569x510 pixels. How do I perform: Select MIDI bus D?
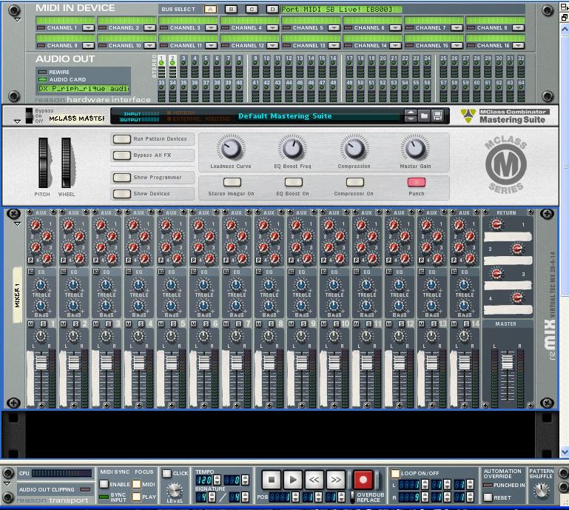click(272, 10)
